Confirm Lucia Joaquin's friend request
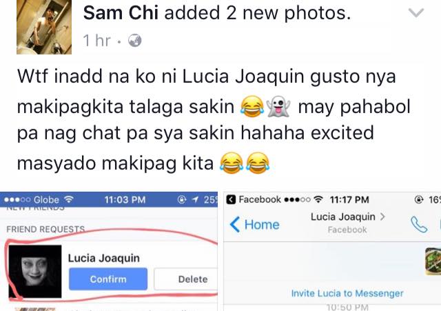The width and height of the screenshot is (441, 311). click(x=108, y=279)
